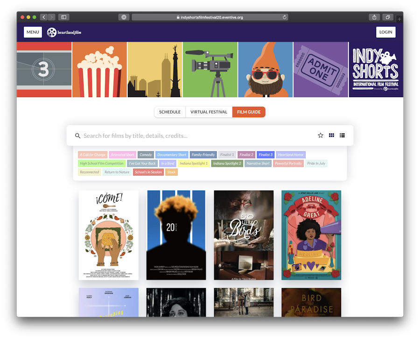Screen dimensions: 420x339
Task: Toggle the favorites star filter
Action: coord(321,135)
